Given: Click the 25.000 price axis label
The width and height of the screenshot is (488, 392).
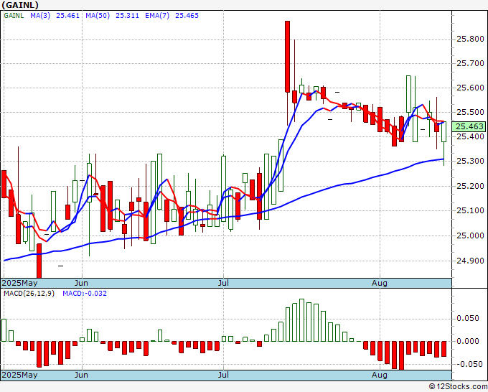Looking at the screenshot, I should tap(470, 235).
